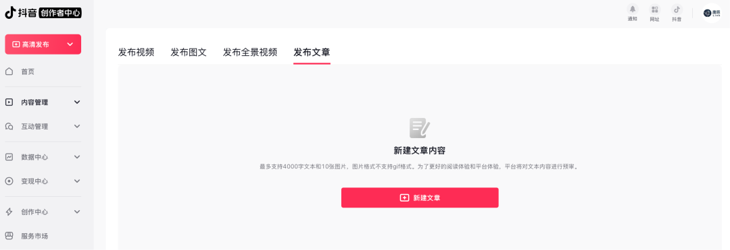Switch to the 发布图文 tab
This screenshot has width=730, height=250.
pyautogui.click(x=189, y=53)
